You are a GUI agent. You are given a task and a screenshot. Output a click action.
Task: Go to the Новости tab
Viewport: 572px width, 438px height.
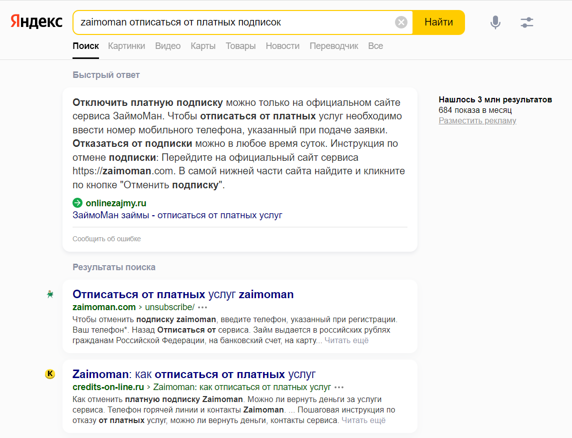(x=282, y=46)
